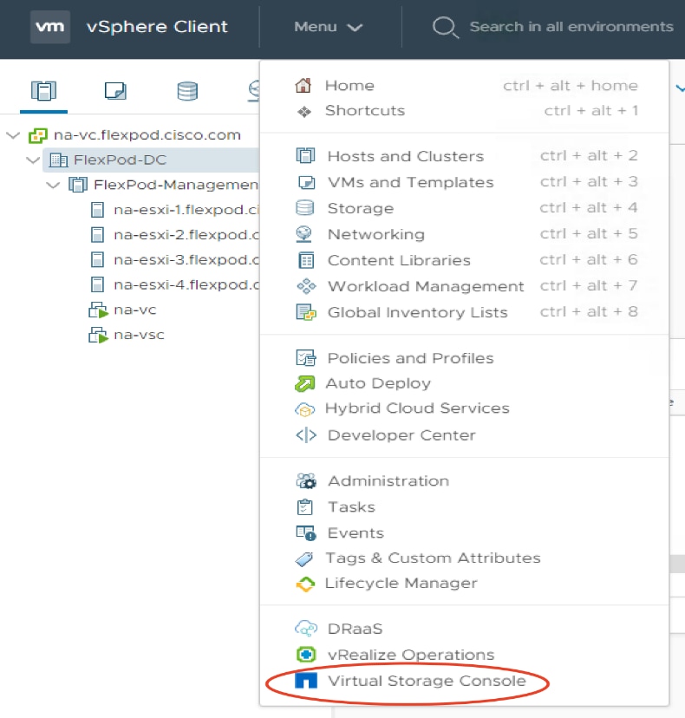The width and height of the screenshot is (685, 718).
Task: Click the Home house icon
Action: coord(303,85)
